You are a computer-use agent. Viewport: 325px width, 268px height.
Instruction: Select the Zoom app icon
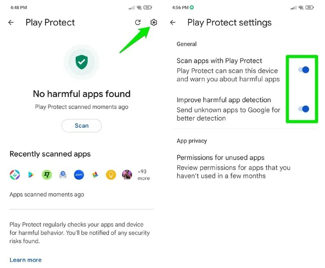click(79, 175)
